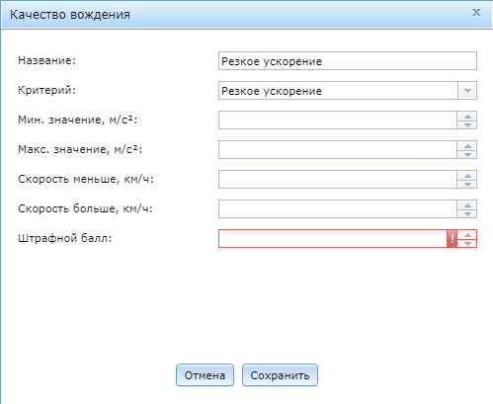Click the Скорость меньше, км/ч label
Image resolution: width=493 pixels, height=404 pixels.
86,179
